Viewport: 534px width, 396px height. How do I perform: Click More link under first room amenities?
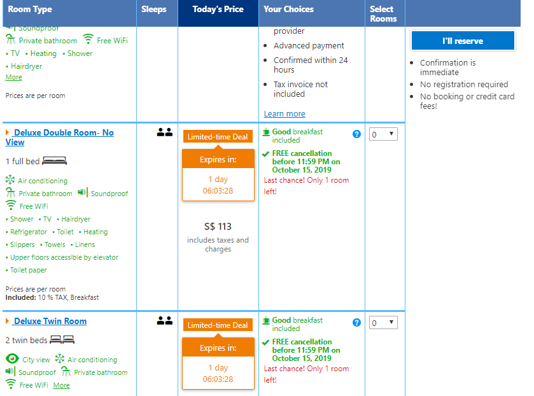pos(13,77)
